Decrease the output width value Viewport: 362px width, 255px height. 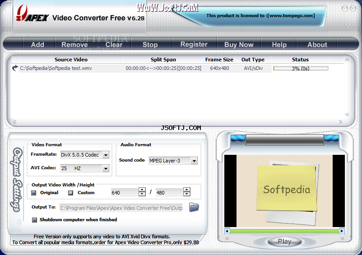click(x=142, y=194)
